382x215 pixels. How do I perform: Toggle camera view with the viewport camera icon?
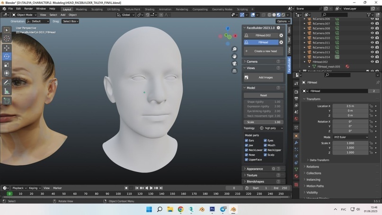(234, 63)
